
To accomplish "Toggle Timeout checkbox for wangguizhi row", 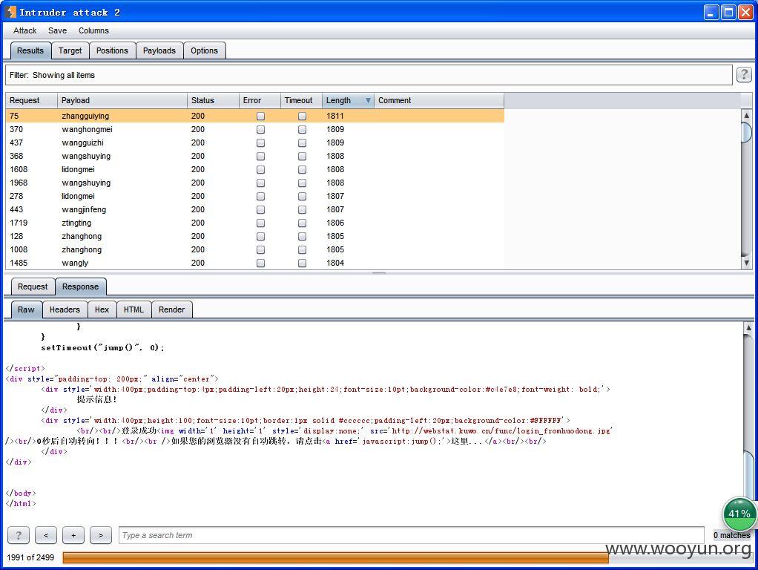I will (302, 142).
